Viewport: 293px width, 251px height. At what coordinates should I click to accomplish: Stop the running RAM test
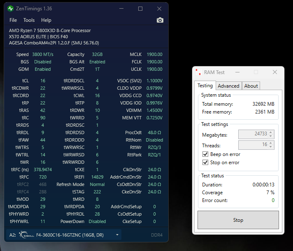pos(238,220)
